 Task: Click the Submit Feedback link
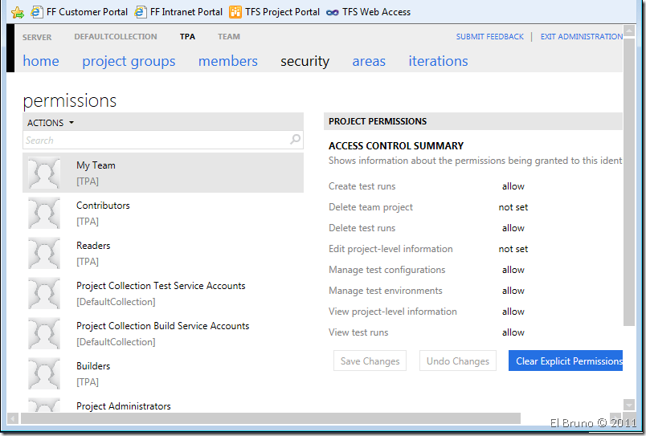489,37
